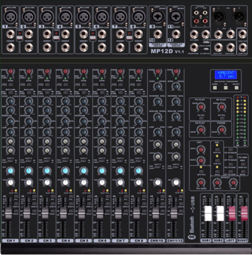Click the channel 3 low EQ knob
The width and height of the screenshot is (252, 255).
pyautogui.click(x=47, y=132)
